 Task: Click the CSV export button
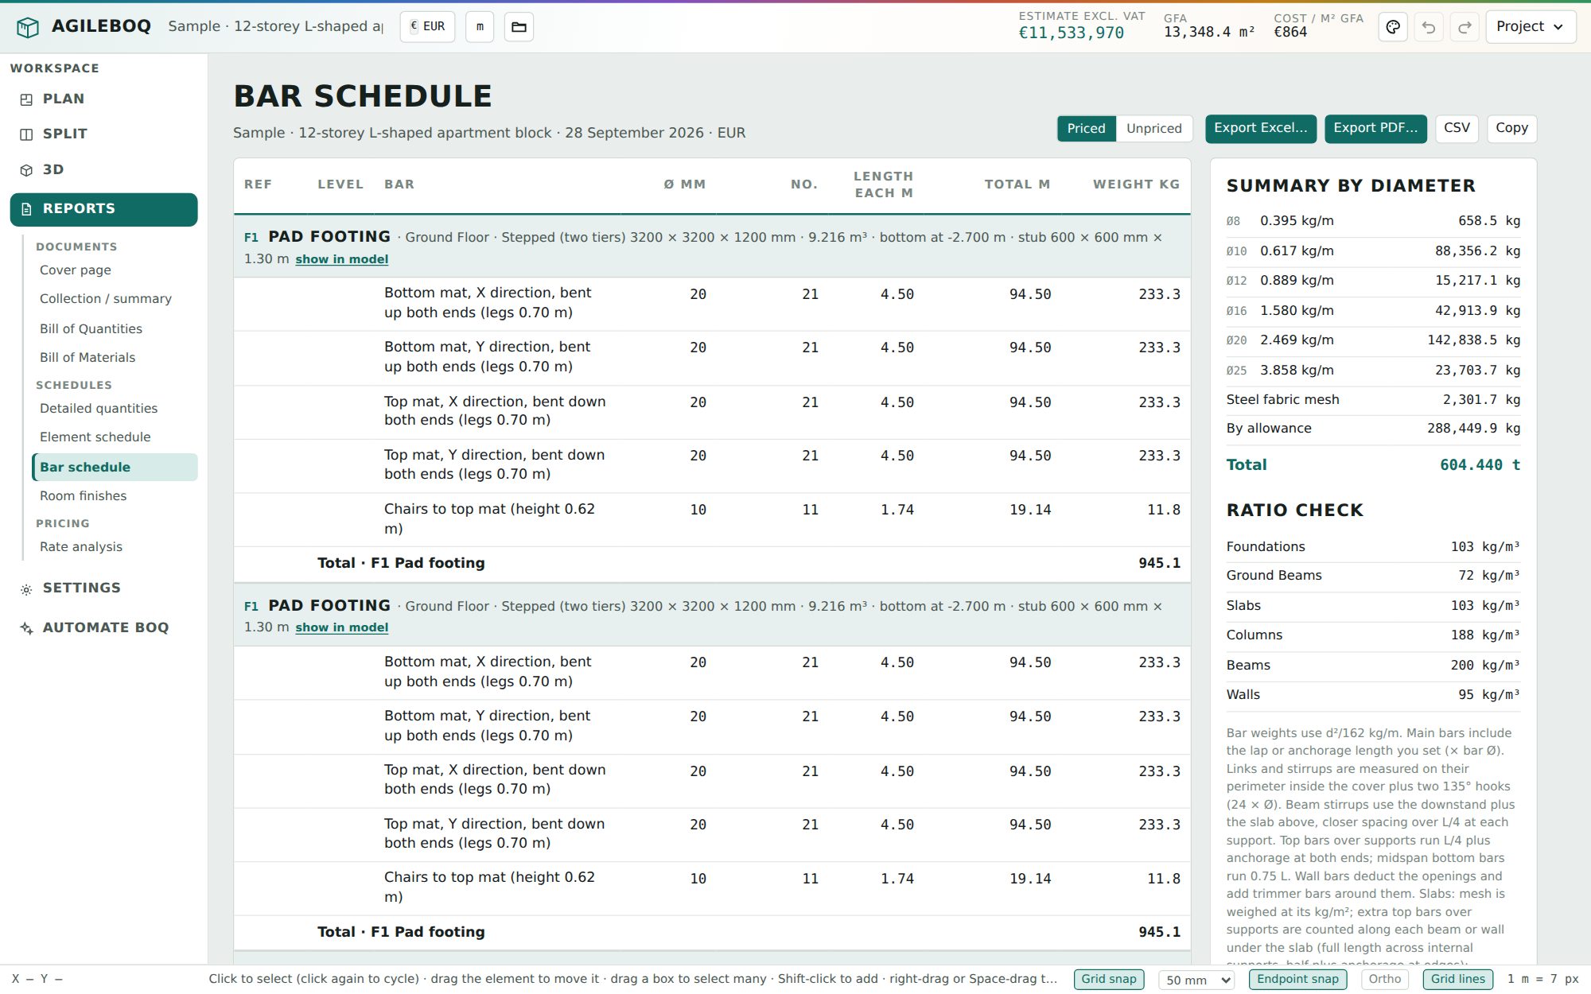click(x=1457, y=129)
